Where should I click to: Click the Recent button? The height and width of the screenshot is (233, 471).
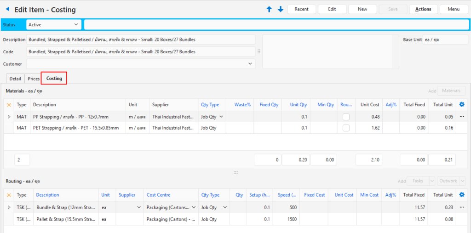(x=301, y=9)
